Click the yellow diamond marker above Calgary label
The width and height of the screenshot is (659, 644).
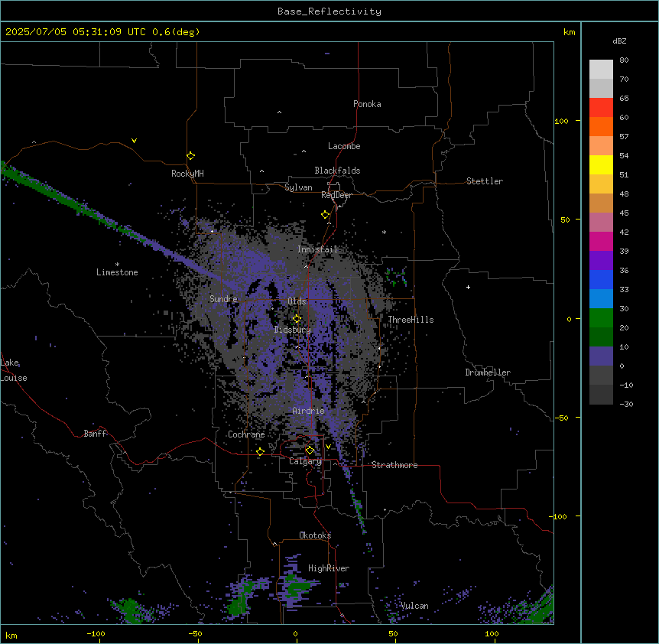310,450
